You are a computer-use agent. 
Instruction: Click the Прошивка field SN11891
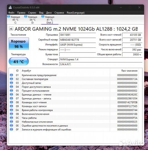coord(77,35)
